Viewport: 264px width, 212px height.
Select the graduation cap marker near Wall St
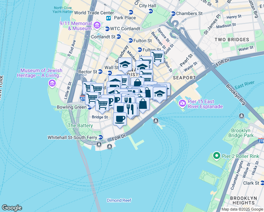coord(125,65)
